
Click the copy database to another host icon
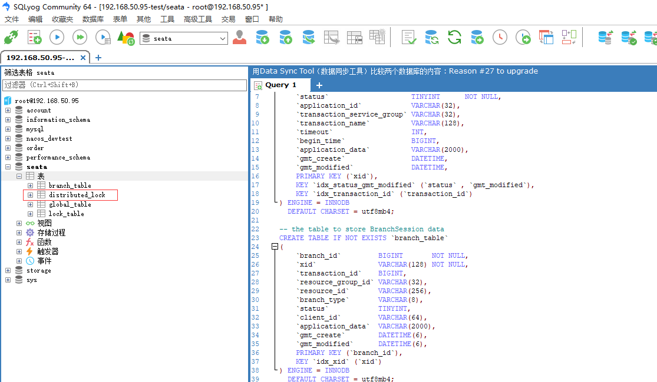point(309,37)
